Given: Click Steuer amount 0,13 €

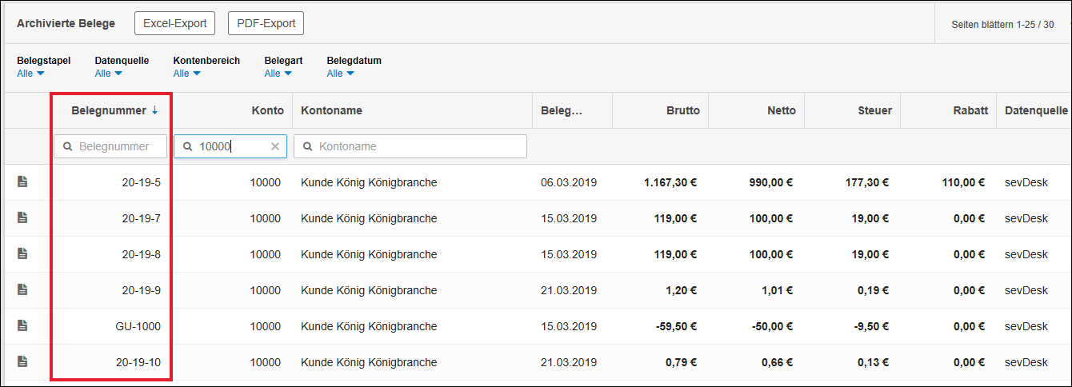Looking at the screenshot, I should pyautogui.click(x=873, y=362).
